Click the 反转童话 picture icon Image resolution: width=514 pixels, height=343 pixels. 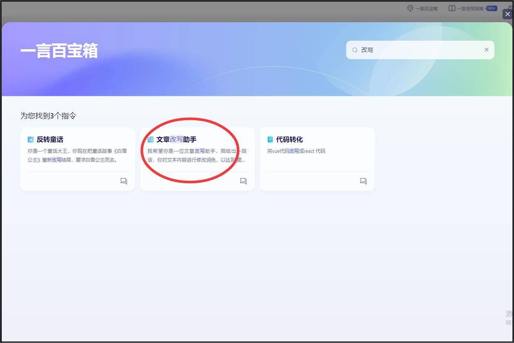pyautogui.click(x=31, y=139)
